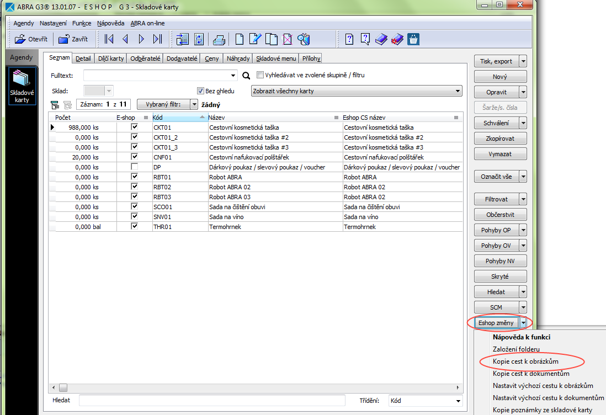Image resolution: width=606 pixels, height=415 pixels.
Task: Expand the 'Tisk, export' dropdown arrow
Action: pos(523,61)
